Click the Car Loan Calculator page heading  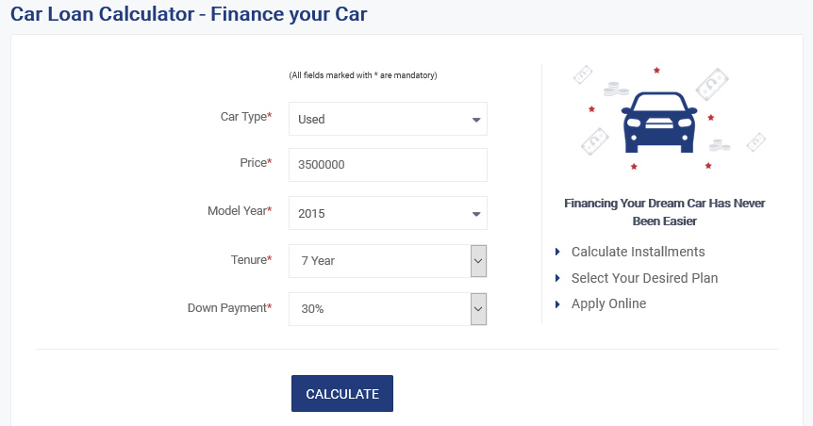click(x=189, y=14)
